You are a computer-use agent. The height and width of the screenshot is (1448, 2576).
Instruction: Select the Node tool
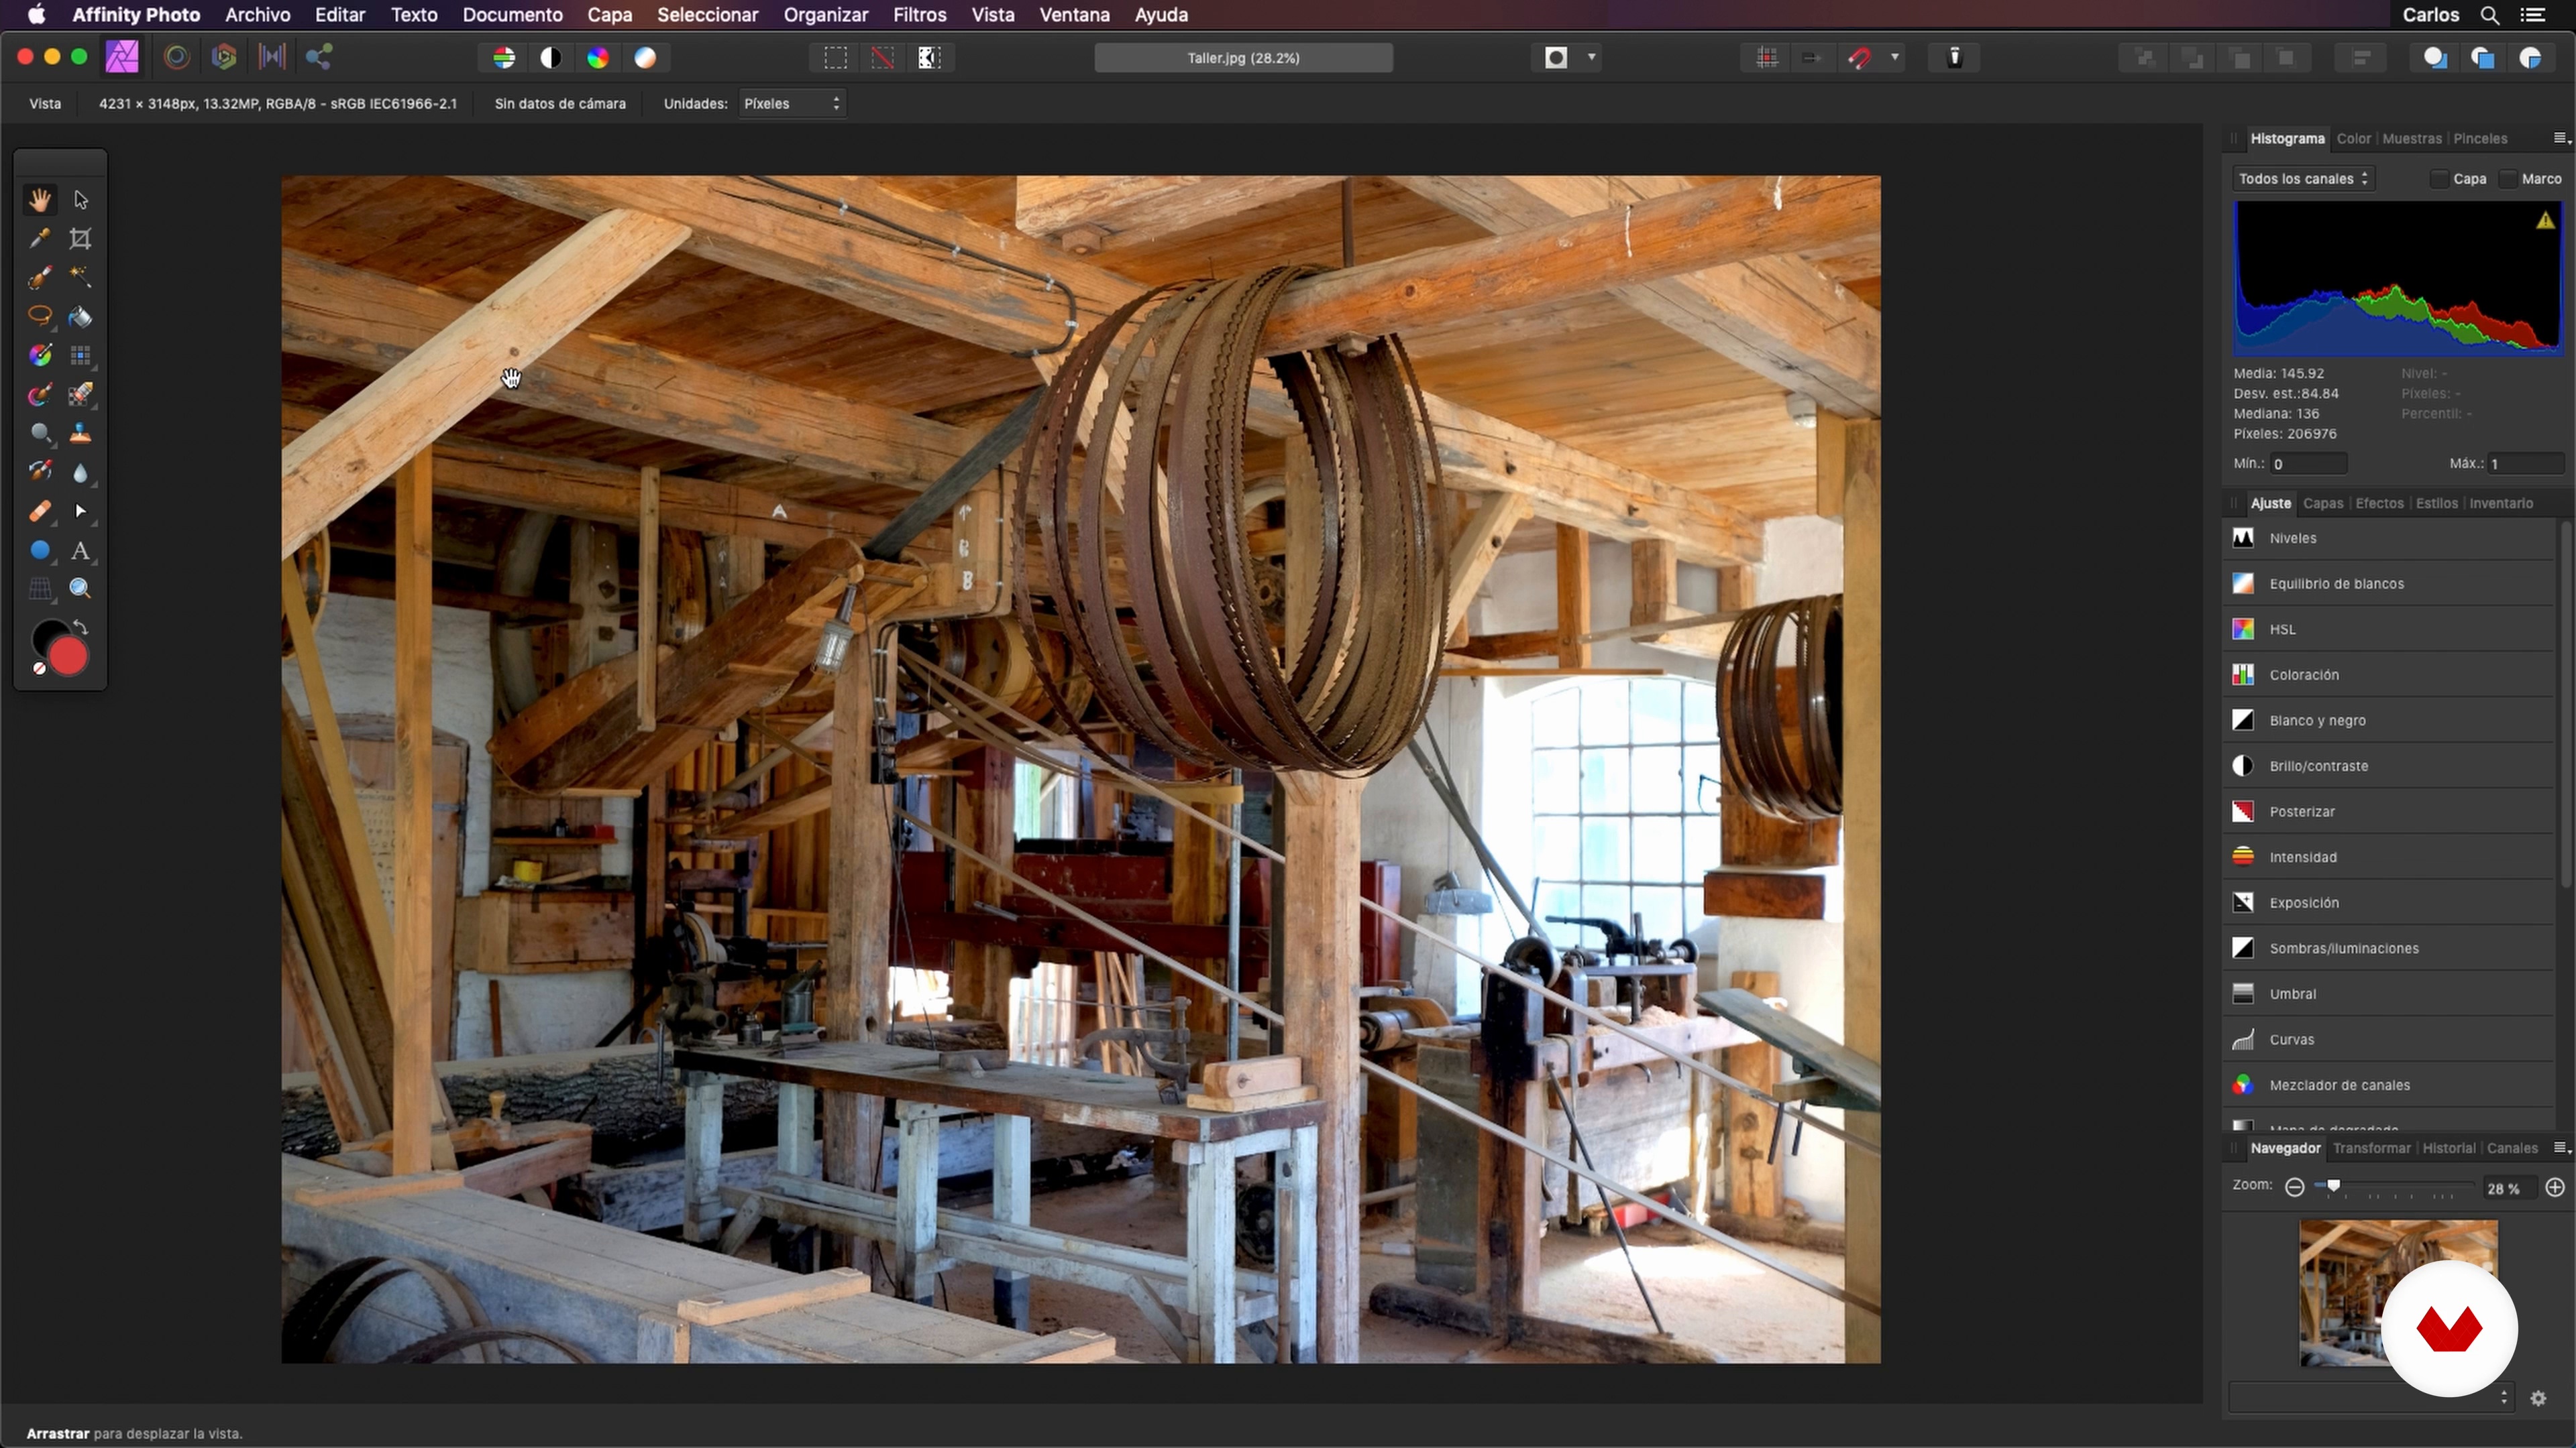click(x=81, y=511)
